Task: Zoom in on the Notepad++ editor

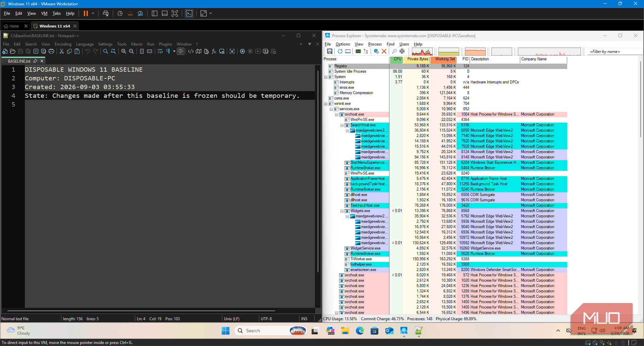Action: [x=124, y=51]
